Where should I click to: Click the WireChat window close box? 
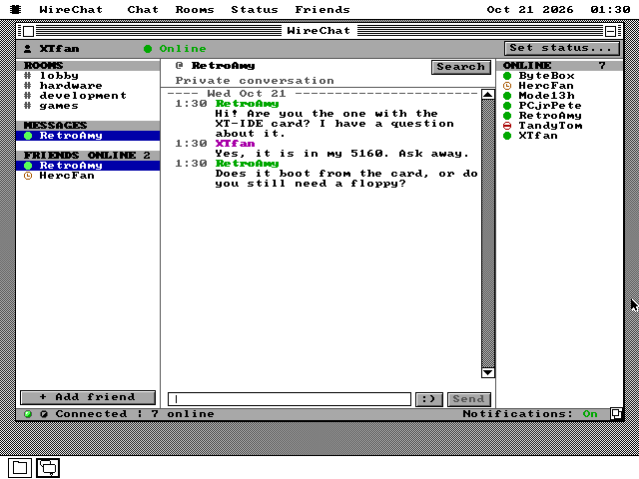[x=28, y=31]
